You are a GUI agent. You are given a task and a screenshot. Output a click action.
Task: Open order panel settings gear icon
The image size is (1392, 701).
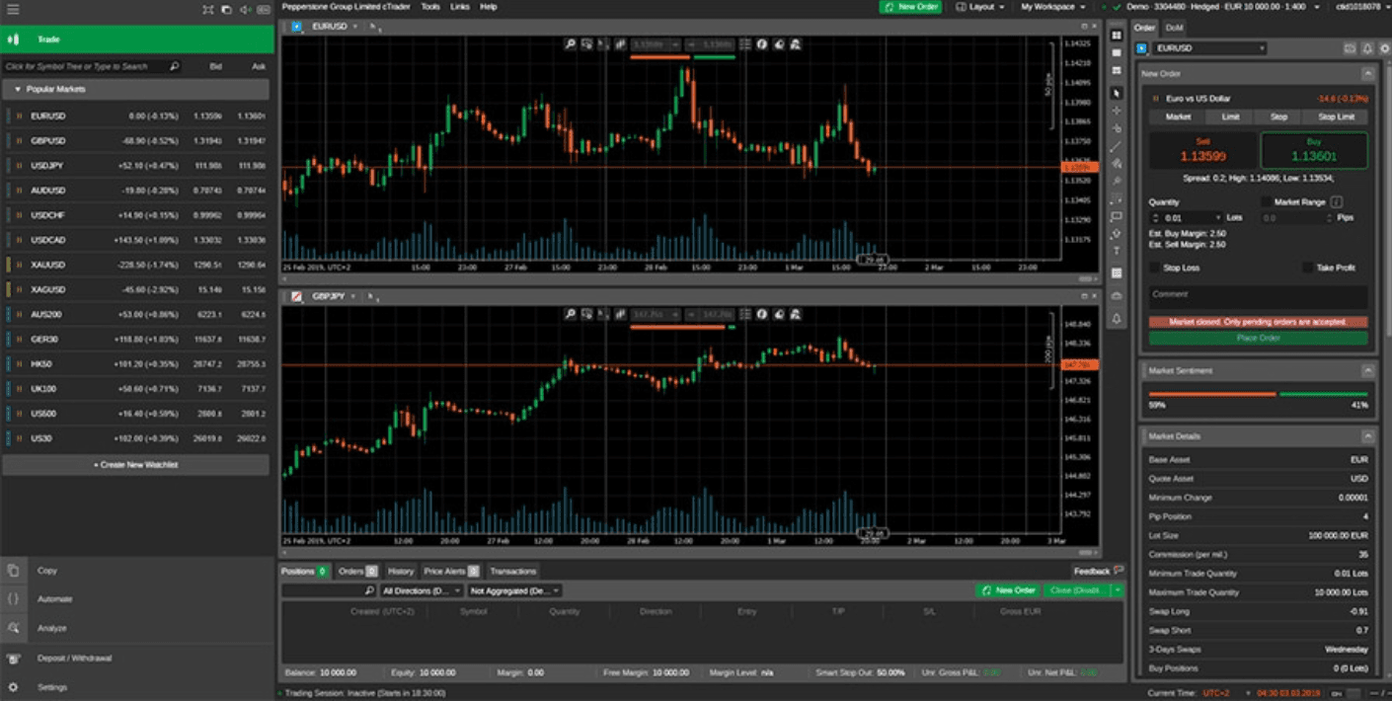click(x=1383, y=48)
